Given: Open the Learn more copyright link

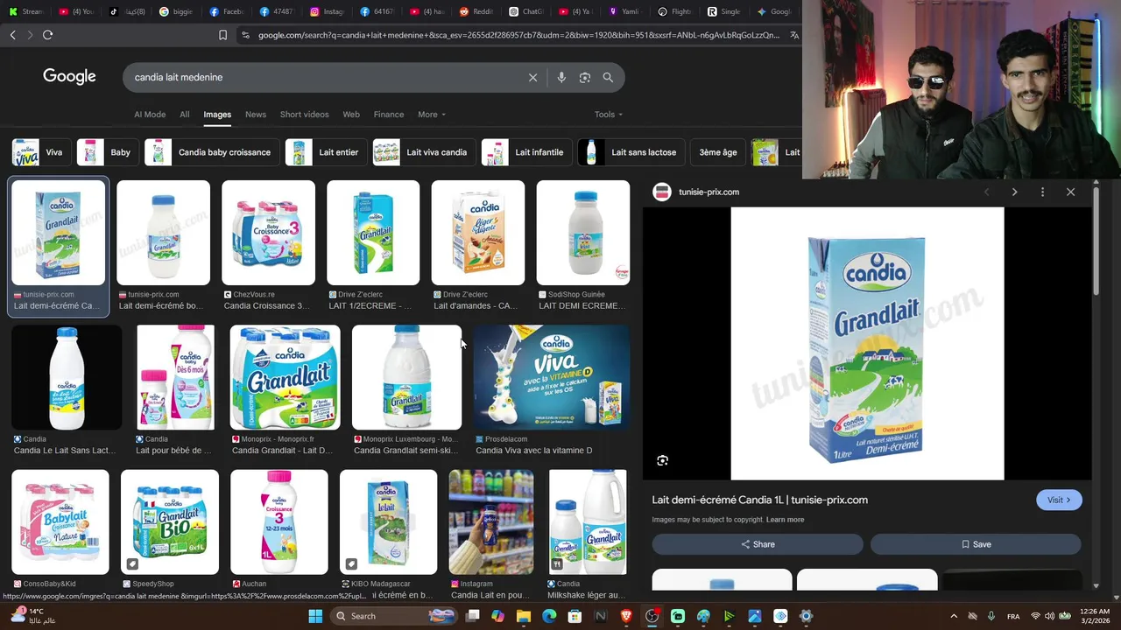Looking at the screenshot, I should coord(785,520).
